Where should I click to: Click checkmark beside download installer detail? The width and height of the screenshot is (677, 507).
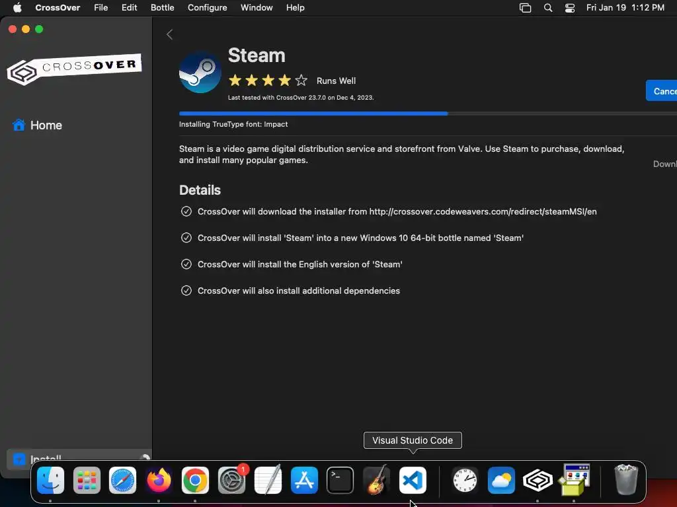coord(186,211)
